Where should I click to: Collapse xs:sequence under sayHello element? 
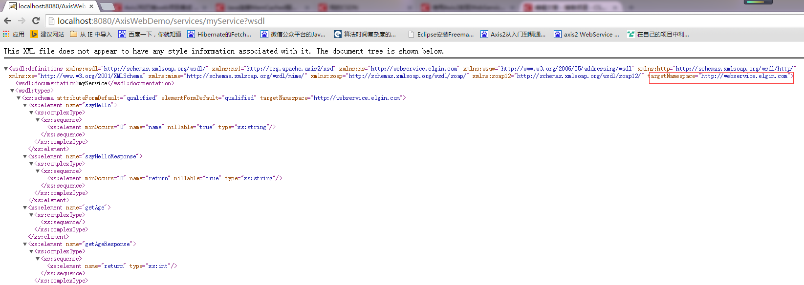pyautogui.click(x=38, y=120)
